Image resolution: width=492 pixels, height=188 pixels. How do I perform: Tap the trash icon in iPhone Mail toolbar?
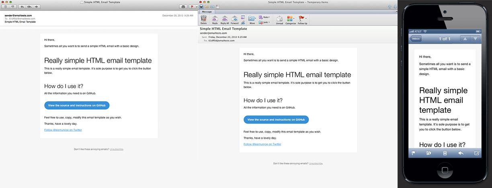pos(445,153)
